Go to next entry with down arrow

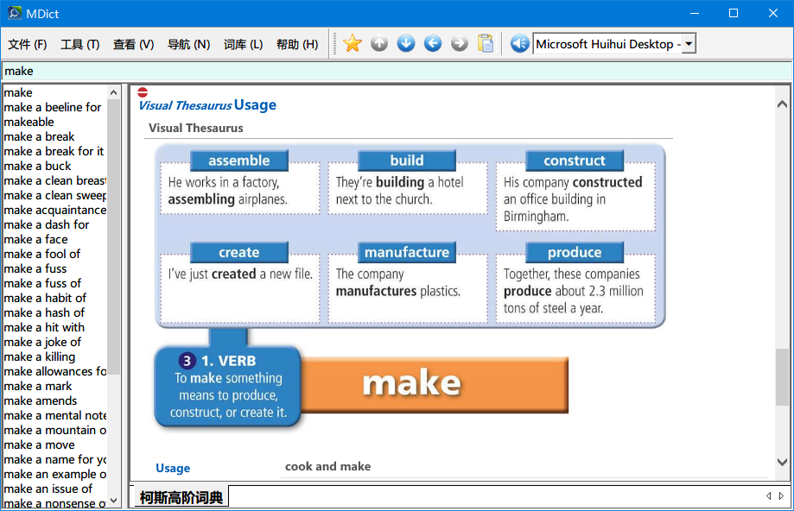click(x=405, y=43)
